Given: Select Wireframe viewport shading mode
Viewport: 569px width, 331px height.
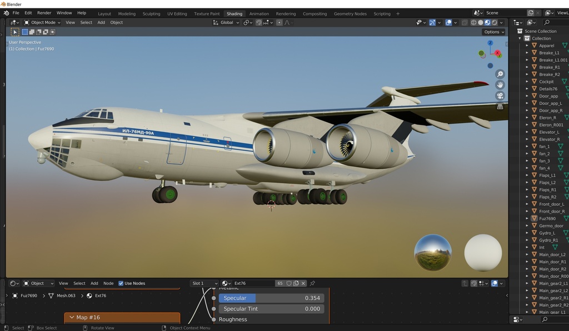Looking at the screenshot, I should (x=474, y=23).
